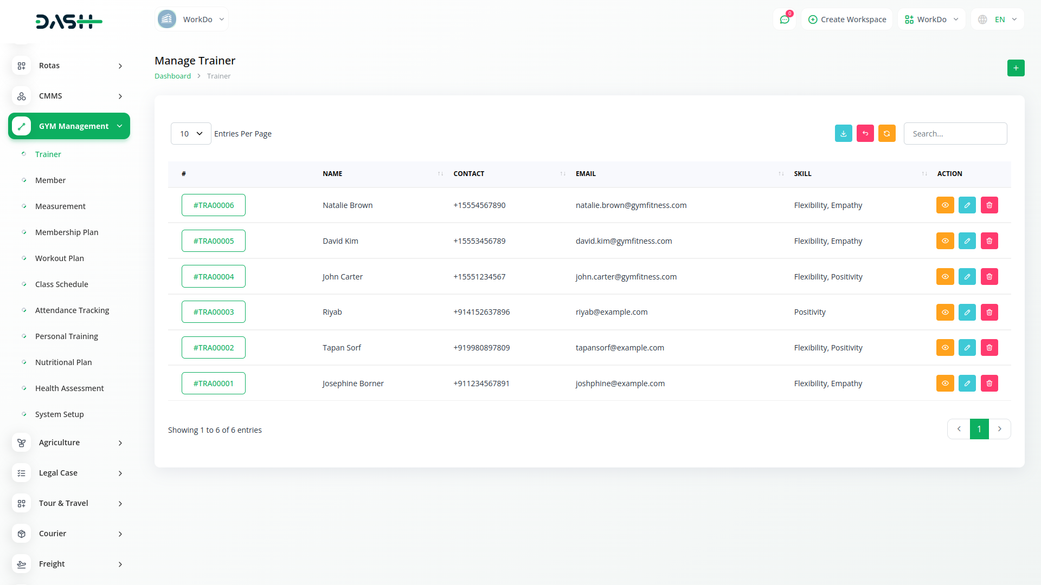1041x585 pixels.
Task: Open the chat messages notification icon
Action: tap(785, 19)
